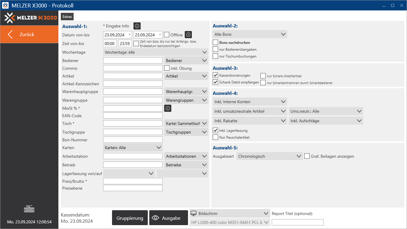The image size is (407, 229).
Task: Open the Extras menu
Action: point(67,17)
